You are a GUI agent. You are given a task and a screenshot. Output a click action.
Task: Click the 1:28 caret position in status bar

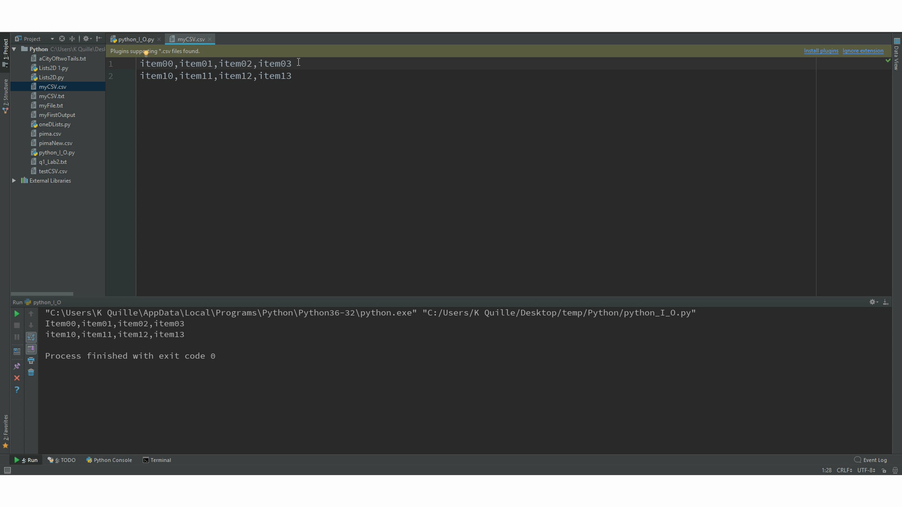click(x=826, y=470)
